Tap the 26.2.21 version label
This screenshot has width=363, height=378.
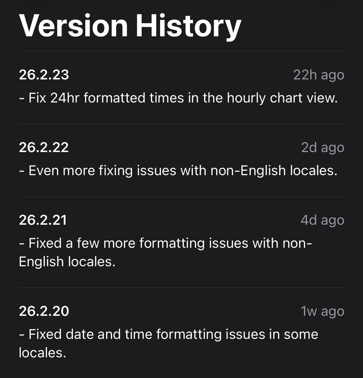pyautogui.click(x=43, y=220)
